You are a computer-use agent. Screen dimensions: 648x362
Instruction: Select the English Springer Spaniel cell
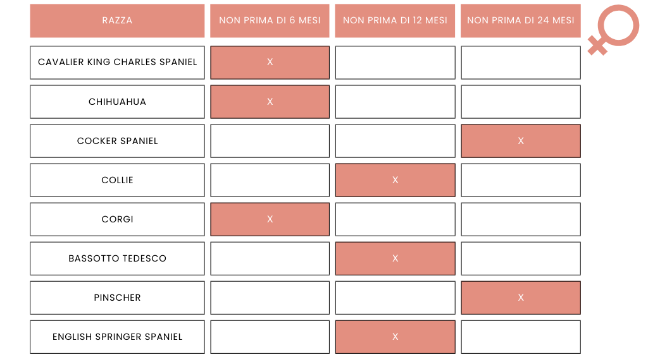click(117, 336)
